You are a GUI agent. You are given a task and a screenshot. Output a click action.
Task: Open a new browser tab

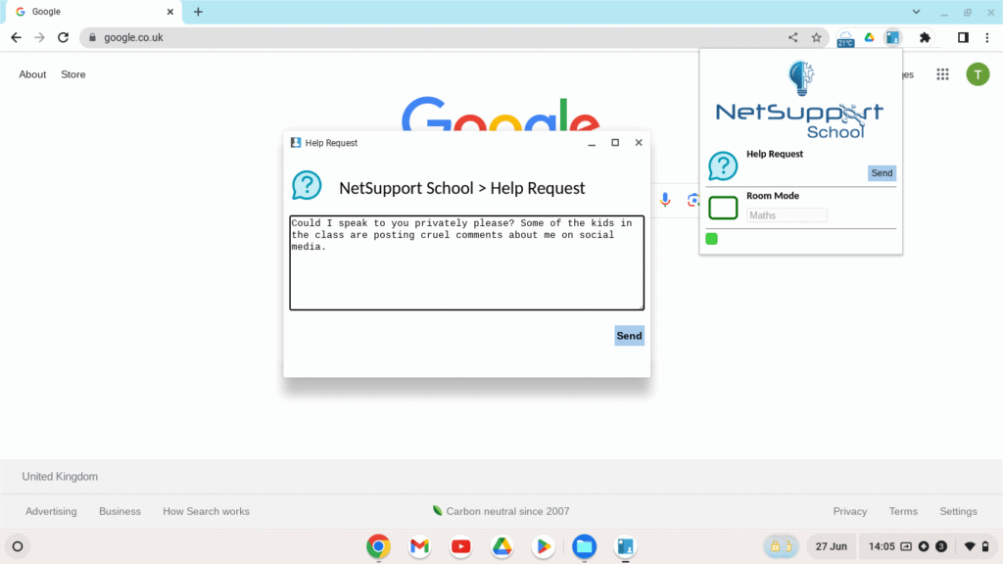click(198, 12)
